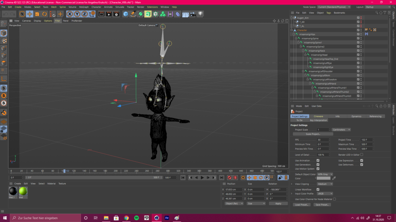Screen dimensions: 396x222
Task: Open the Default Object Color dropdown
Action: 325,174
